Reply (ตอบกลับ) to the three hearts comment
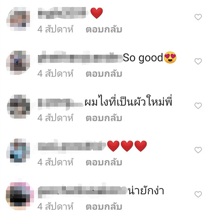Image resolution: width=212 pixels, height=213 pixels. coord(104,162)
